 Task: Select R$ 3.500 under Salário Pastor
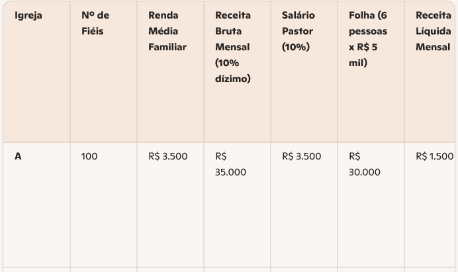(301, 157)
